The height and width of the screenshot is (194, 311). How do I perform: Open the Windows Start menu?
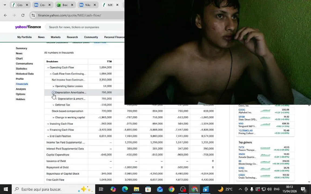point(6,189)
